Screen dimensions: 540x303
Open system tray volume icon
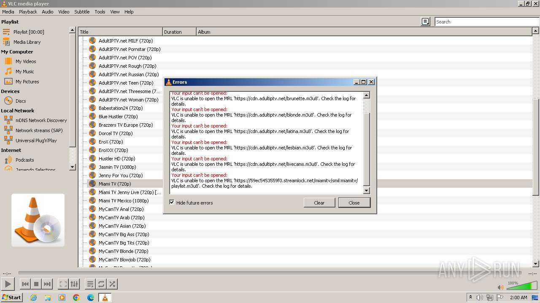480,298
